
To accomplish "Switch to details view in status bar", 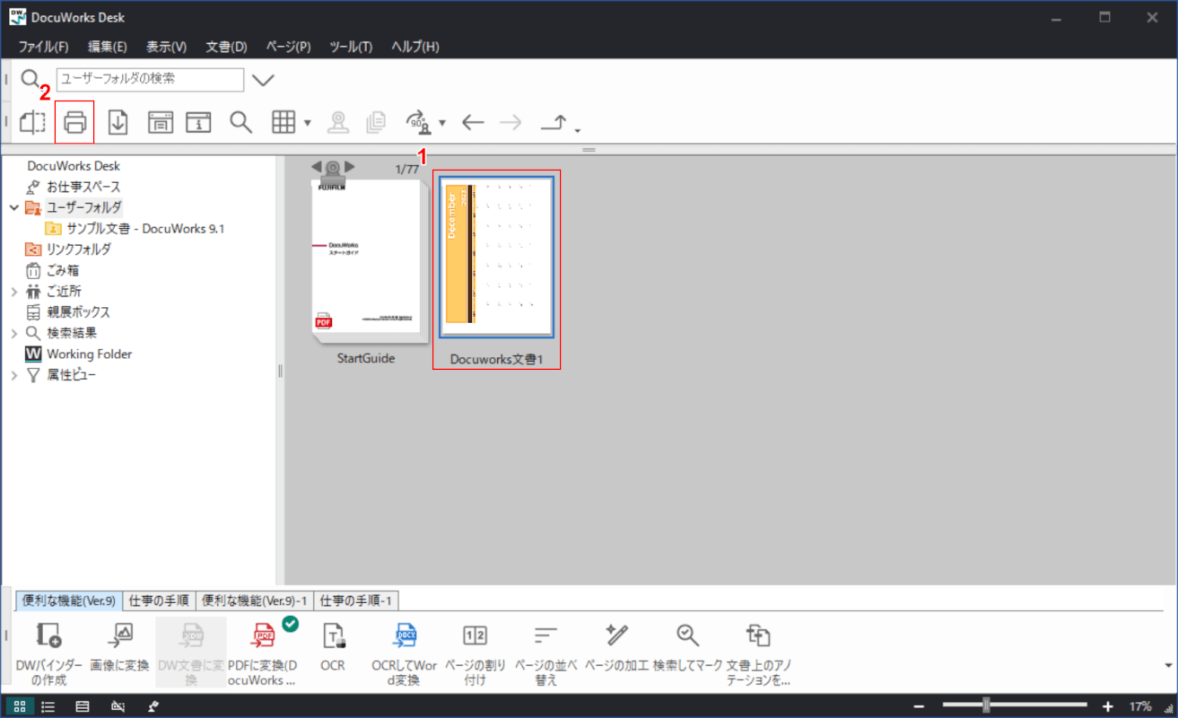I will pos(83,706).
